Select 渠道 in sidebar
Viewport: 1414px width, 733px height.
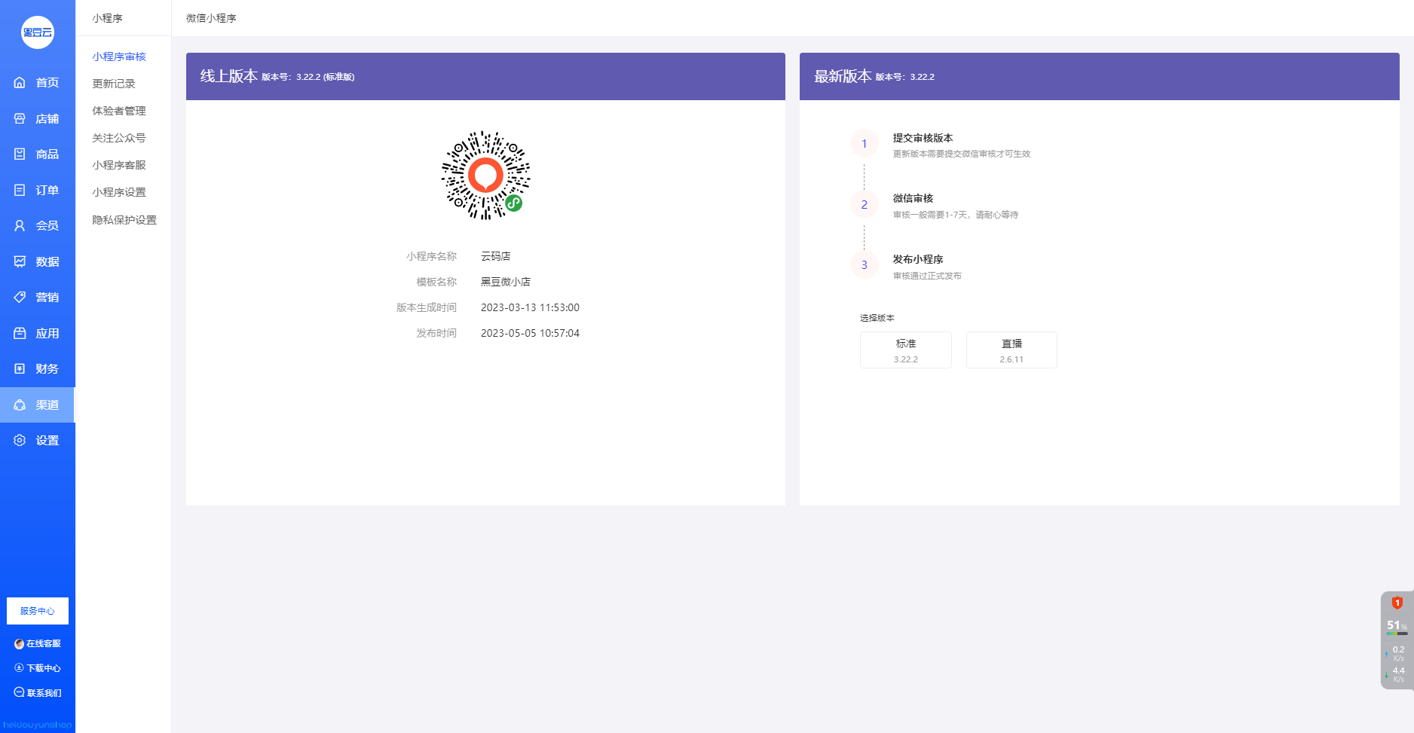38,405
